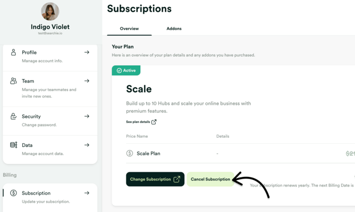Open Data section via its arrow
This screenshot has height=212, width=355.
click(x=87, y=145)
